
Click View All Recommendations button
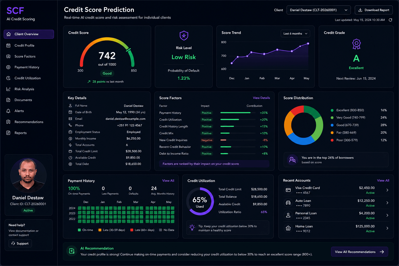point(360,252)
